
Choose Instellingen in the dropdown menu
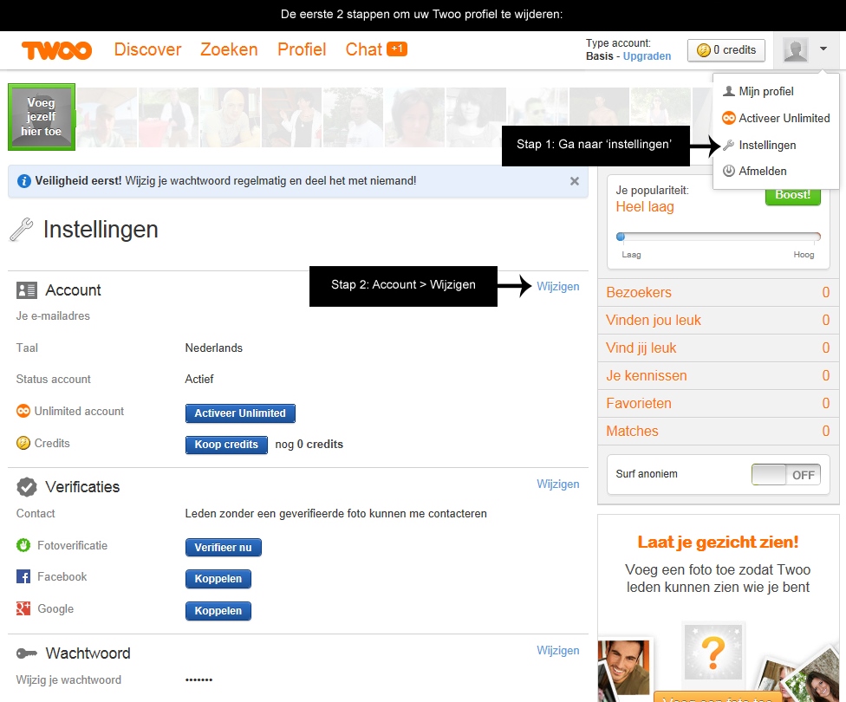tap(767, 145)
